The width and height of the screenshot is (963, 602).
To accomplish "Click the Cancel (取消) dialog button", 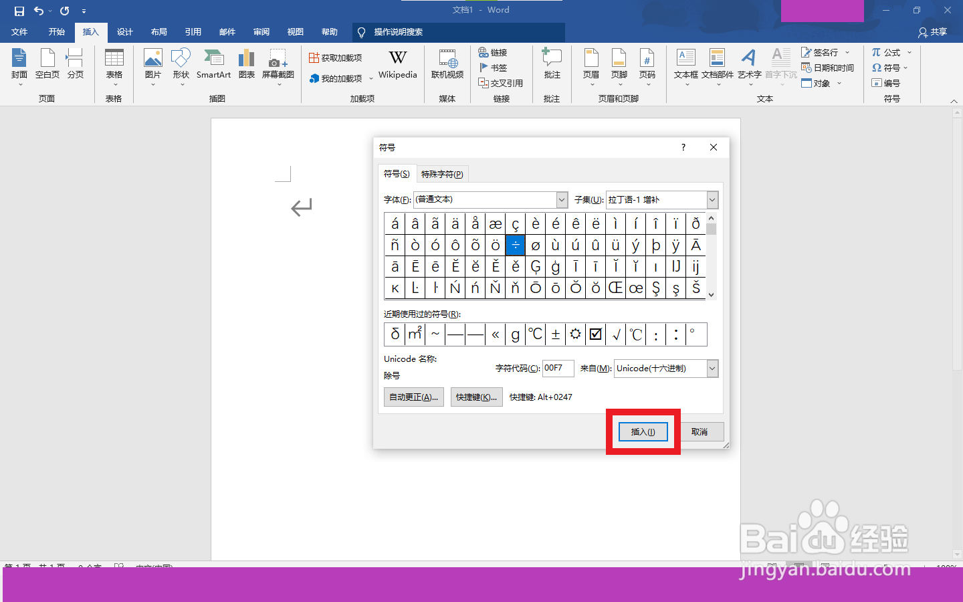I will pyautogui.click(x=700, y=431).
